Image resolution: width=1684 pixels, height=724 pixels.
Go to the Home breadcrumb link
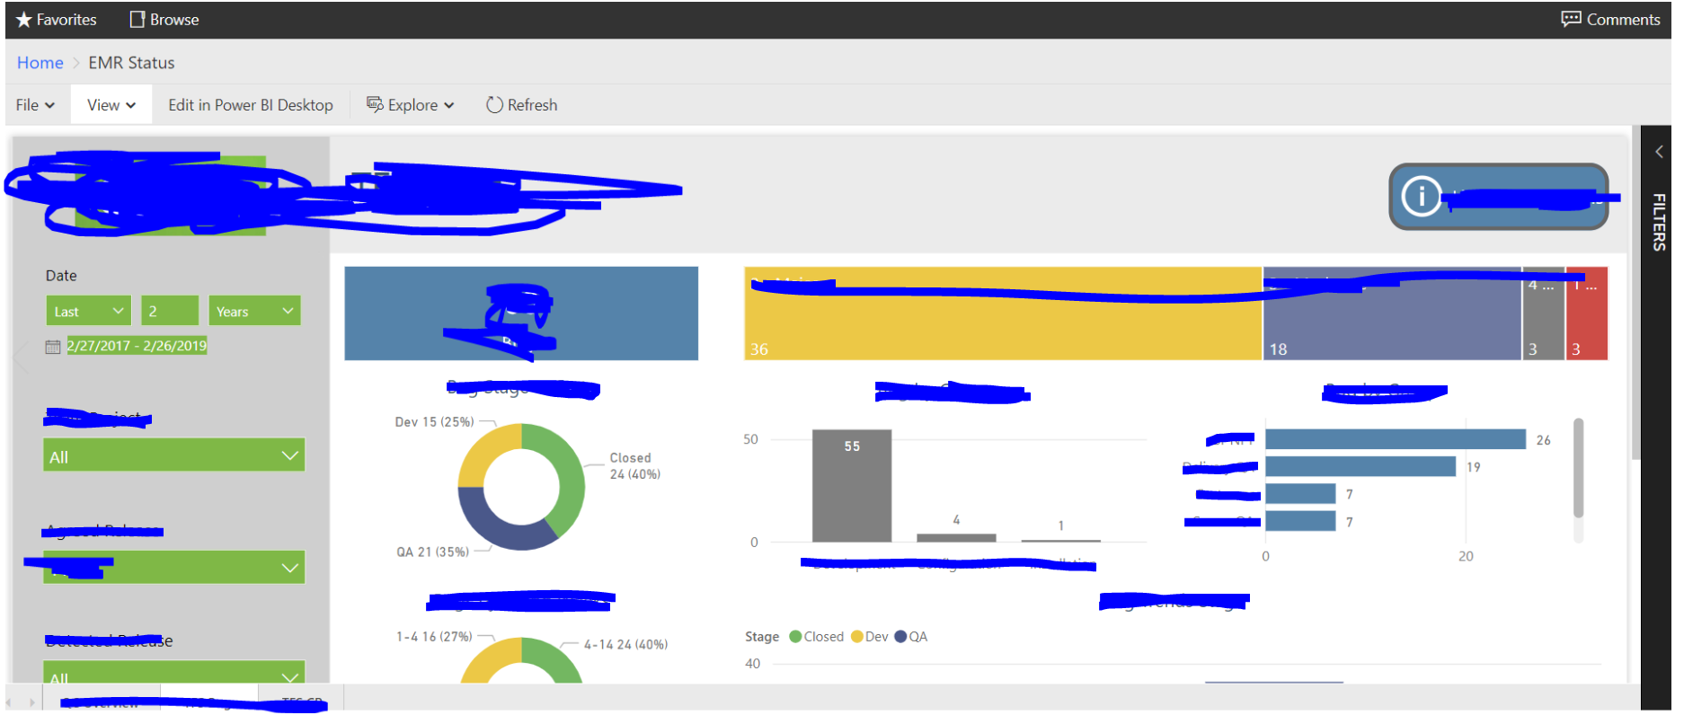40,63
